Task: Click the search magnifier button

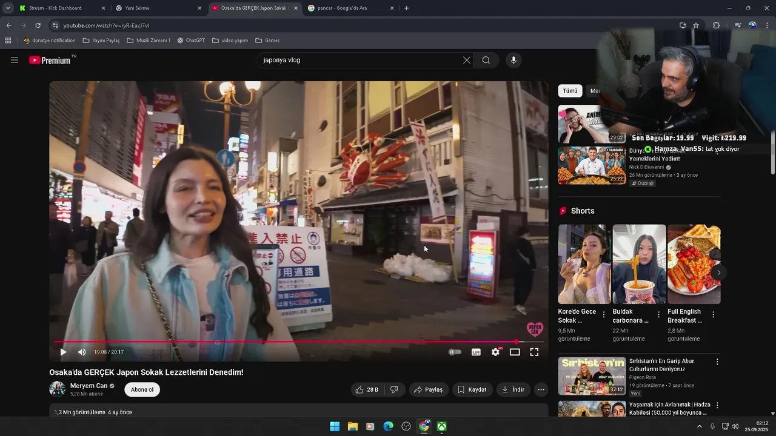Action: (486, 60)
